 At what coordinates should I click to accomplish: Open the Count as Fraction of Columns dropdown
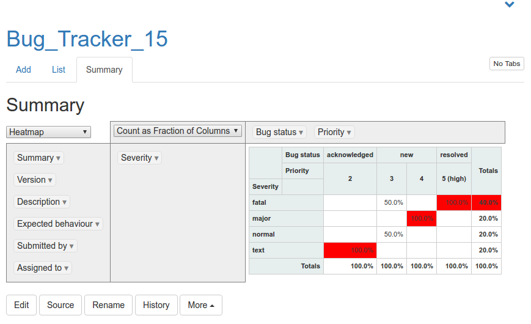tap(178, 131)
